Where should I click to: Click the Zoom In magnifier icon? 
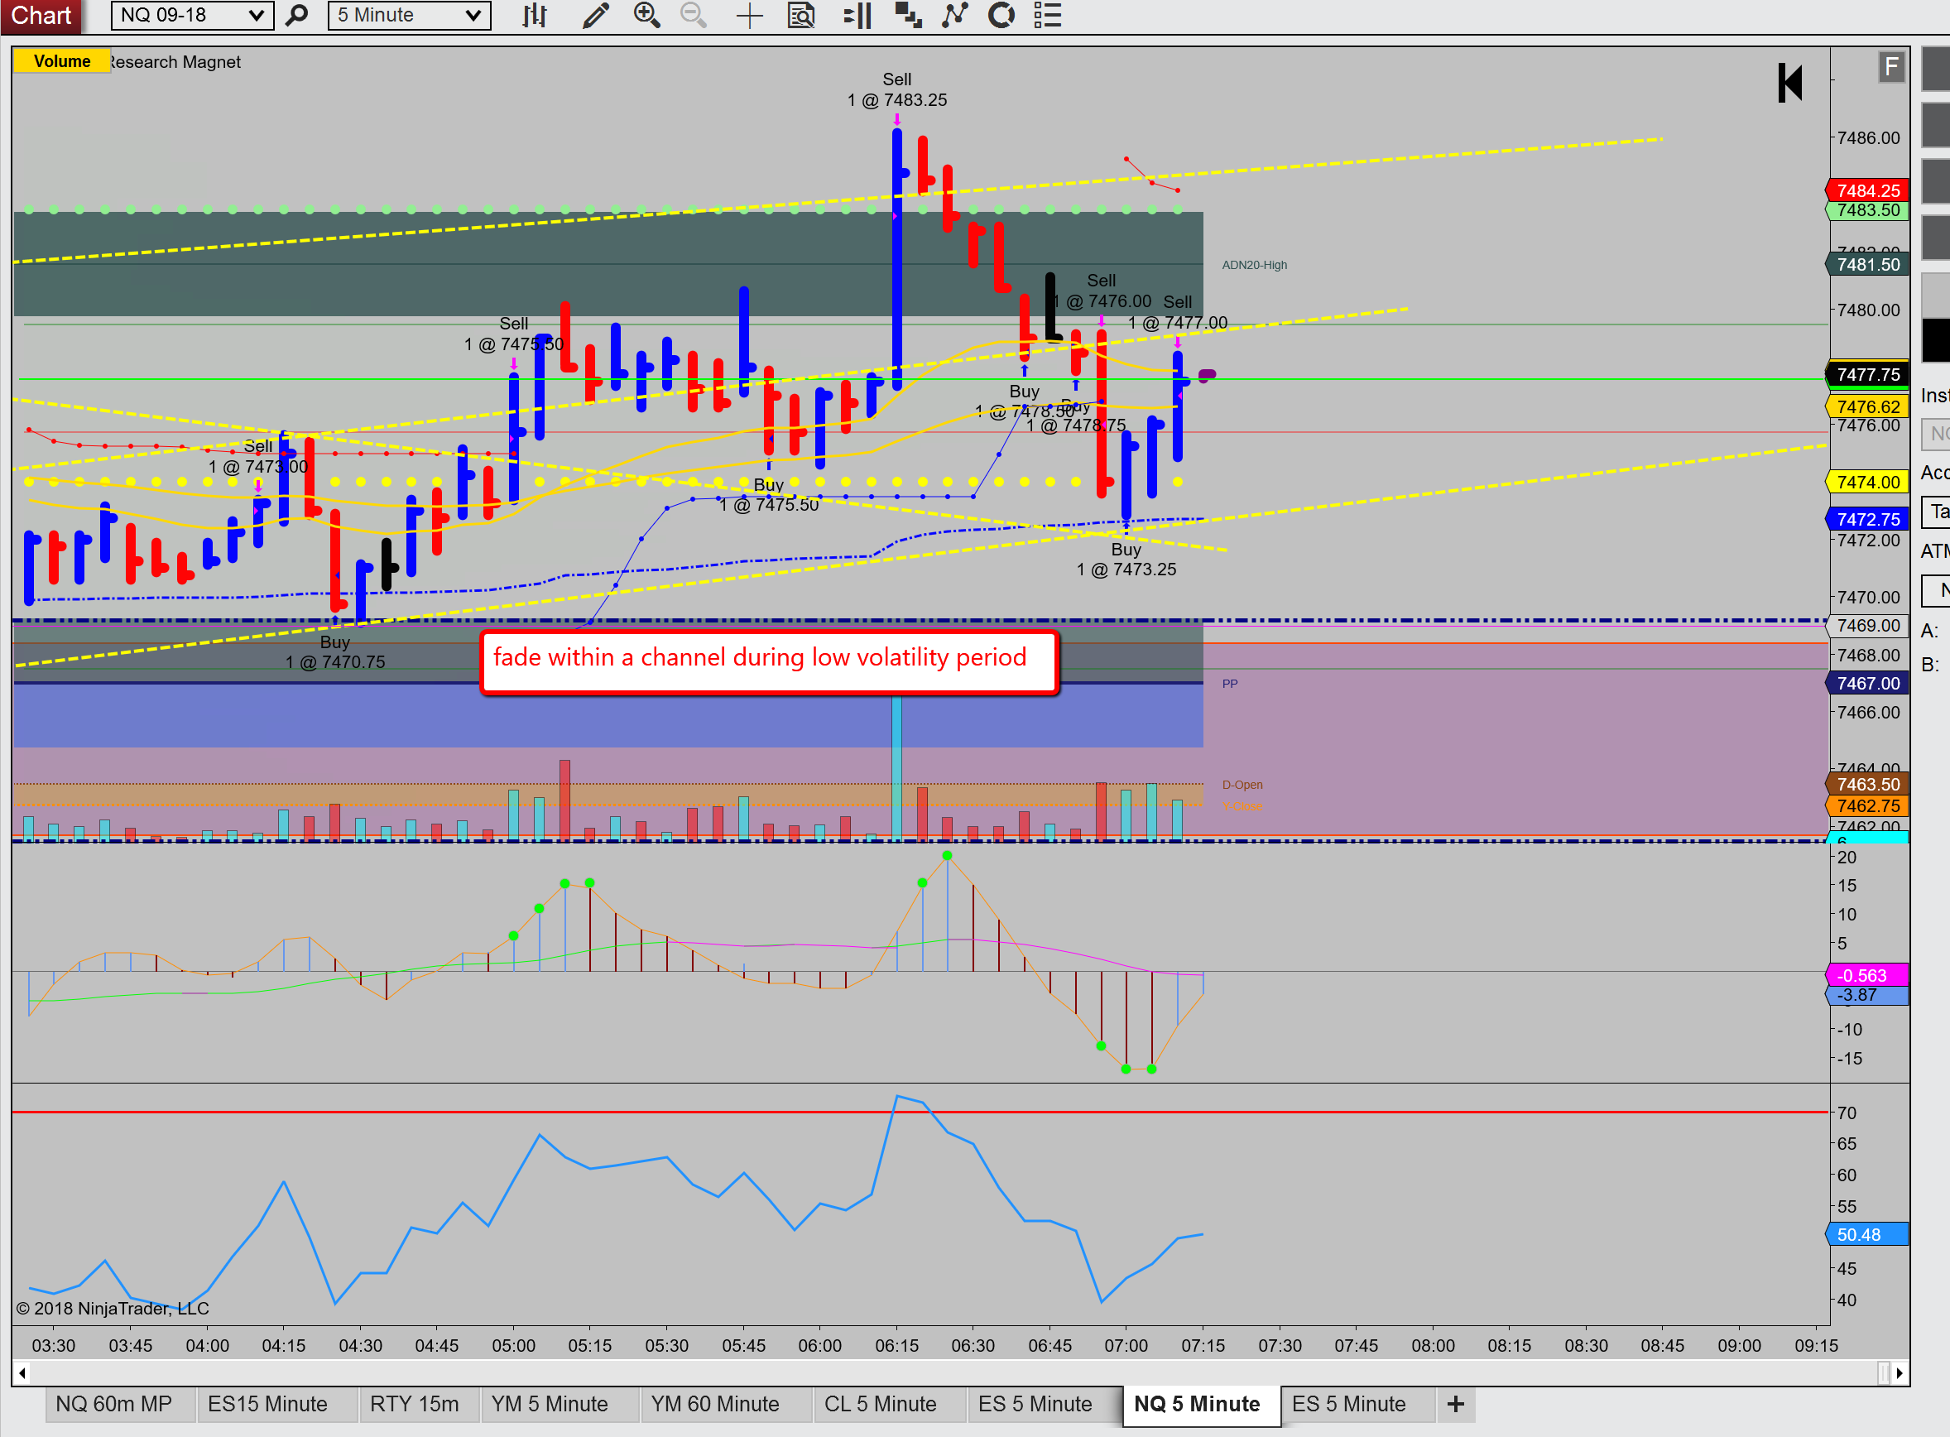(x=646, y=16)
